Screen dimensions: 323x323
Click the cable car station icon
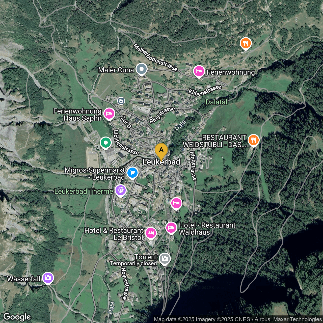[x=121, y=101]
